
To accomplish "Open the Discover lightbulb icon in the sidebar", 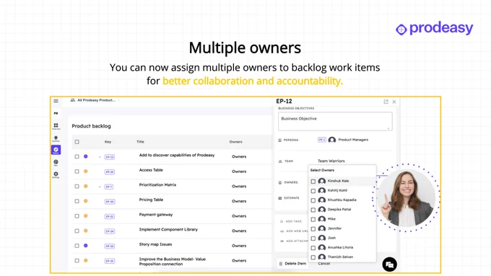I will pyautogui.click(x=56, y=138).
